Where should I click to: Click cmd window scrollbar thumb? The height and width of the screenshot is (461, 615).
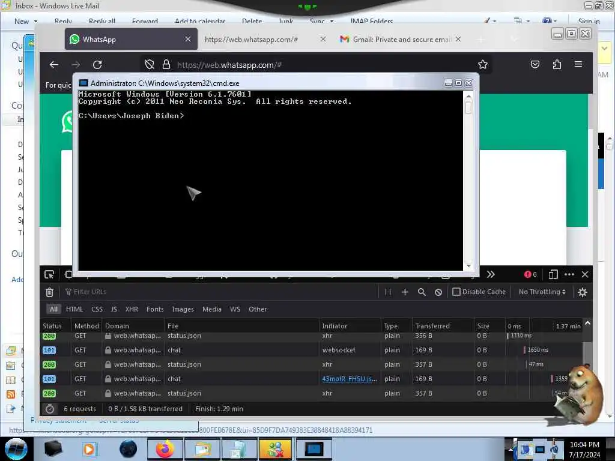tap(468, 107)
